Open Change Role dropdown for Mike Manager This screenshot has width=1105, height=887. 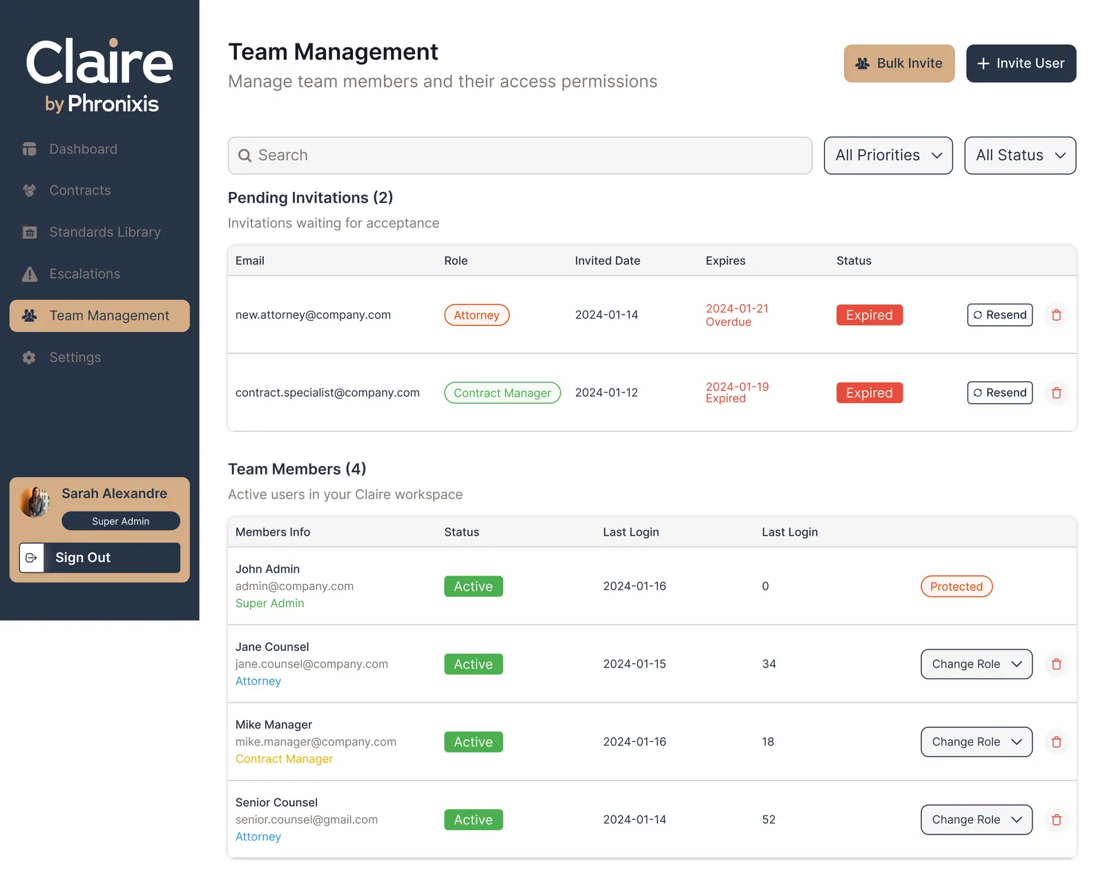[977, 742]
